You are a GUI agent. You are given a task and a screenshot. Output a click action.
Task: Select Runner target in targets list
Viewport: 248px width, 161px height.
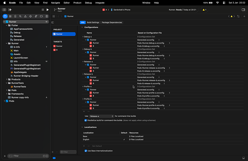(x=64, y=46)
